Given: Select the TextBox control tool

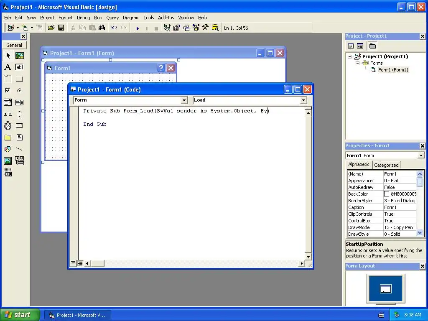Looking at the screenshot, I should 19,67.
